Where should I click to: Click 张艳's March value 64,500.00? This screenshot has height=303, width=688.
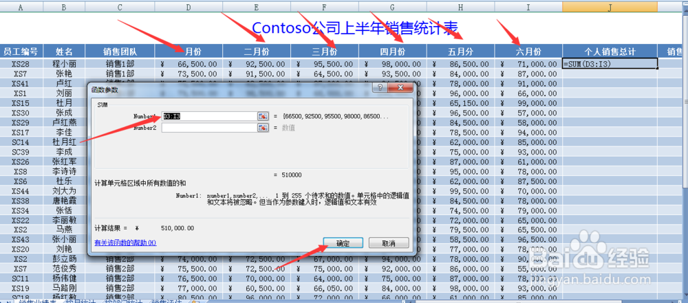(x=324, y=74)
